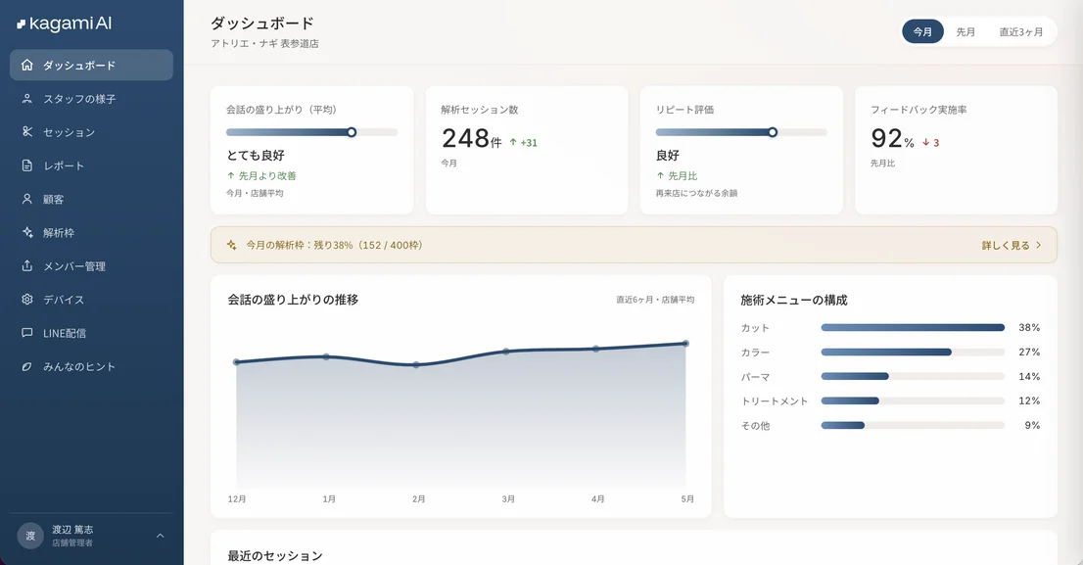The width and height of the screenshot is (1083, 565).
Task: Go to the セッション page
Action: point(91,132)
